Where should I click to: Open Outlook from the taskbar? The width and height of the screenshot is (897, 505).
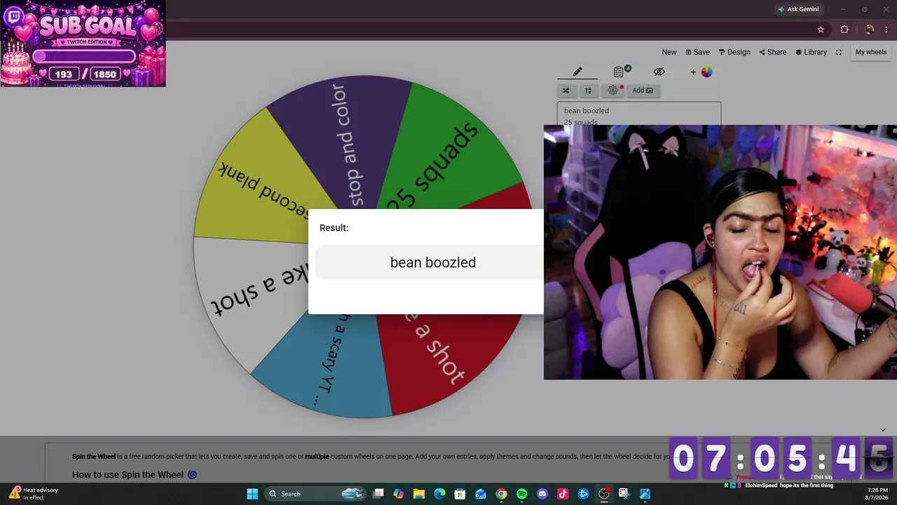coord(481,494)
